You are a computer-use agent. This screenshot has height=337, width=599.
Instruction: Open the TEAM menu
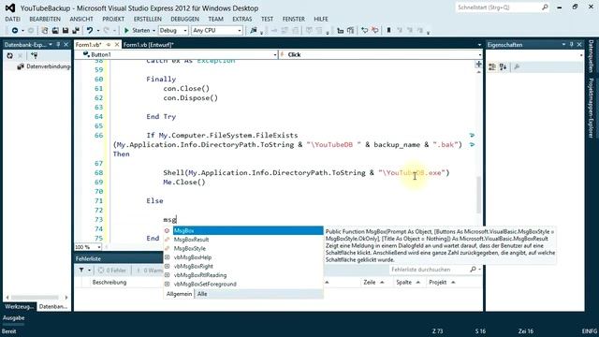pyautogui.click(x=216, y=19)
